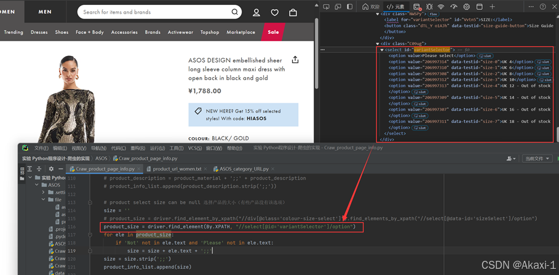The image size is (559, 275).
Task: Collapse the ASOS folder in project tree
Action: [37, 185]
